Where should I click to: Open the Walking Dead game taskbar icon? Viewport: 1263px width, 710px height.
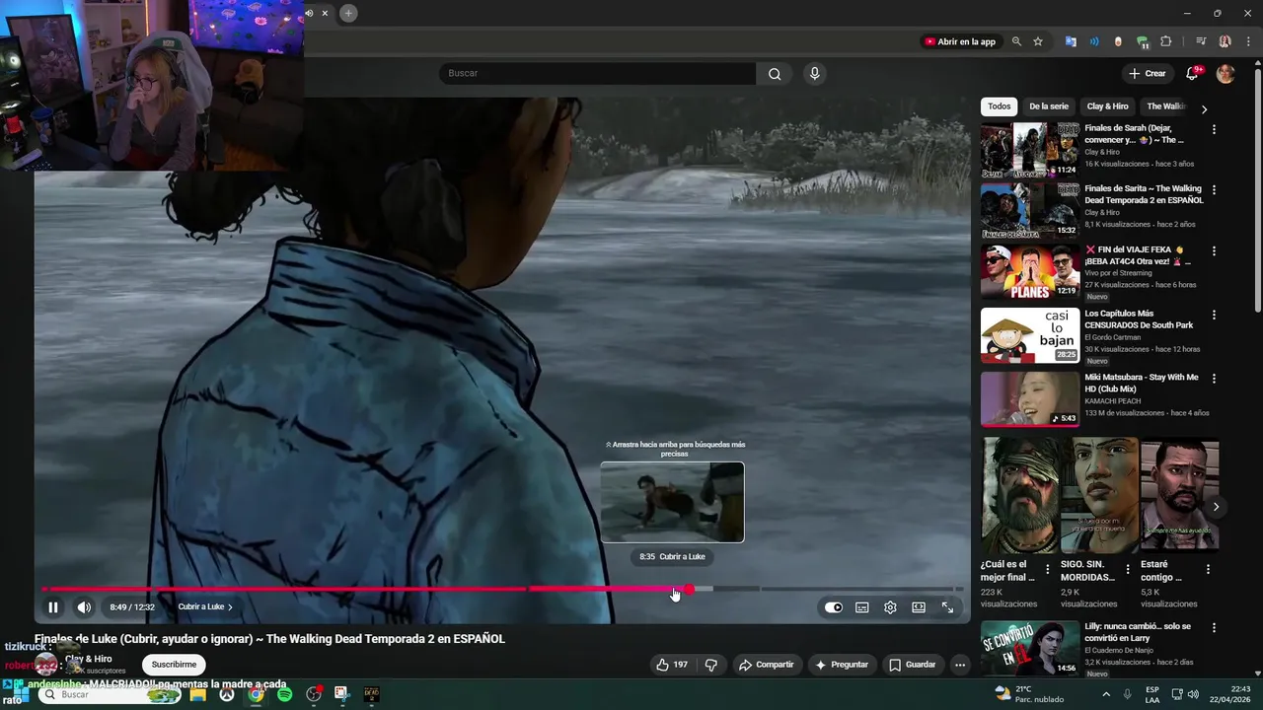pos(371,694)
